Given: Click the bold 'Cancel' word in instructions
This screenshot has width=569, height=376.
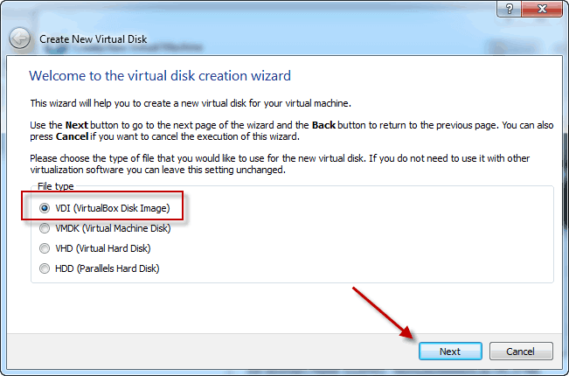Looking at the screenshot, I should [x=72, y=136].
